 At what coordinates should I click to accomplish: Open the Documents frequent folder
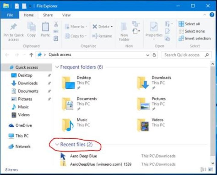[79, 104]
